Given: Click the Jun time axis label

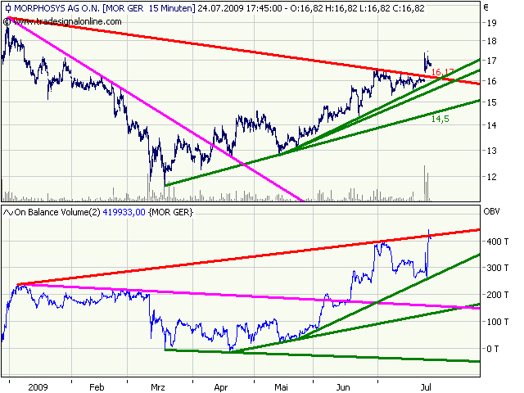Looking at the screenshot, I should tap(343, 387).
